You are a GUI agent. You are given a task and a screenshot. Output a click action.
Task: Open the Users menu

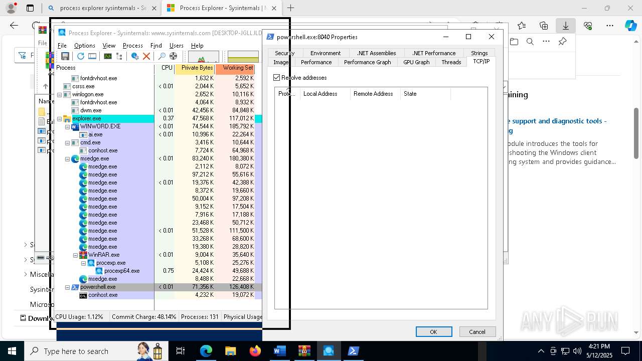tap(176, 46)
